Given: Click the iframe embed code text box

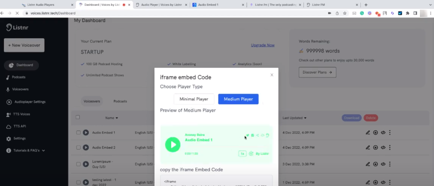Looking at the screenshot, I should pyautogui.click(x=216, y=181).
